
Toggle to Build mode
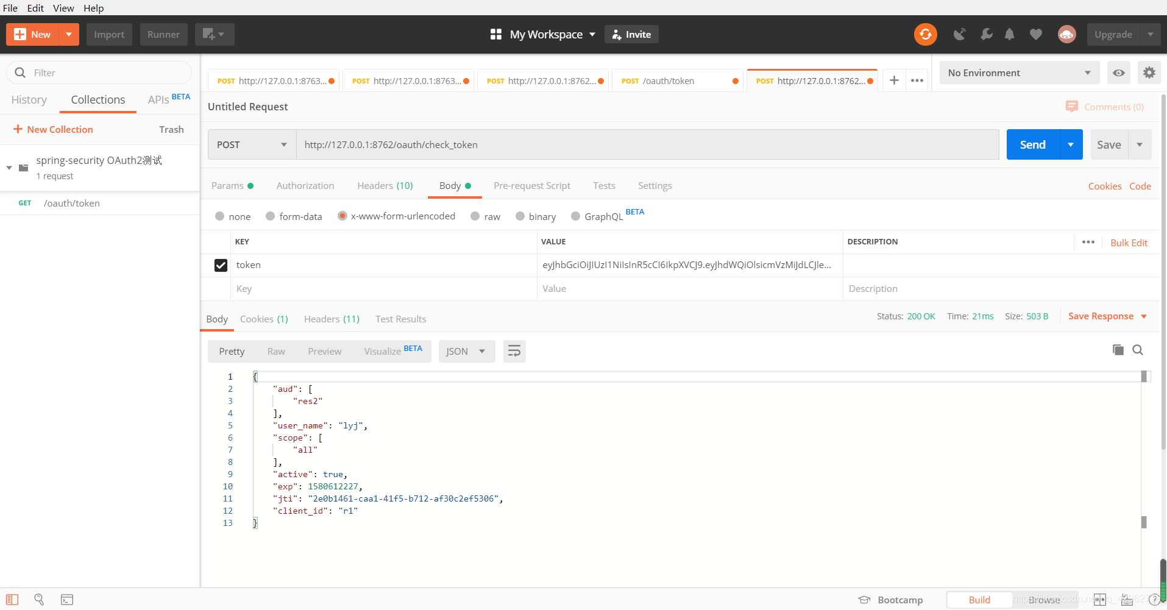pyautogui.click(x=979, y=600)
